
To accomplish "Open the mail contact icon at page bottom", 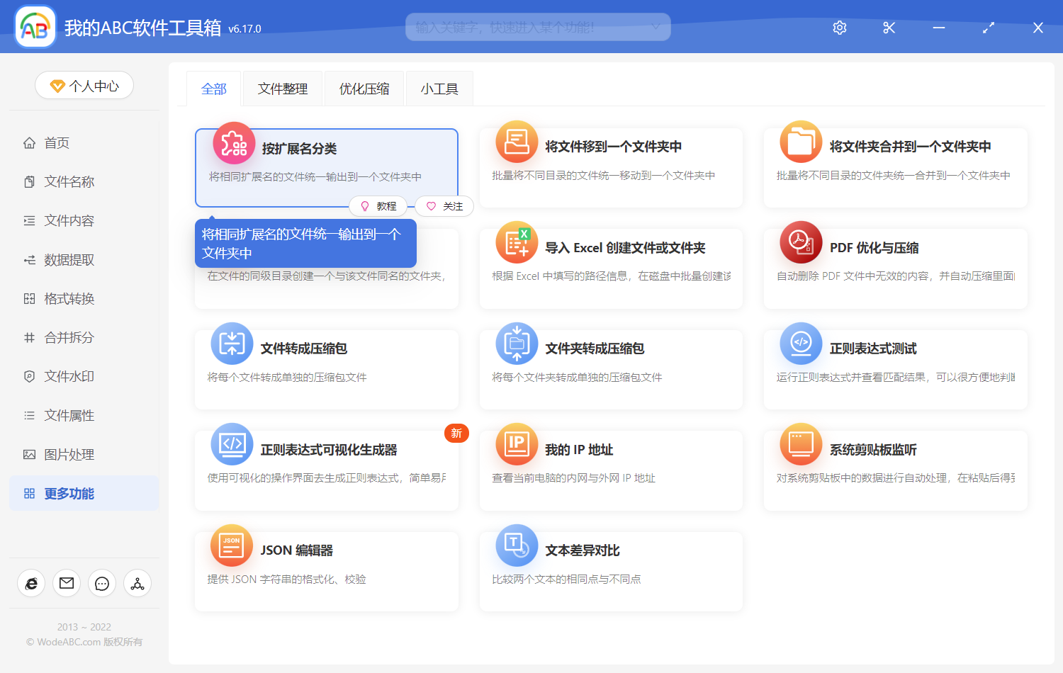I will 67,583.
